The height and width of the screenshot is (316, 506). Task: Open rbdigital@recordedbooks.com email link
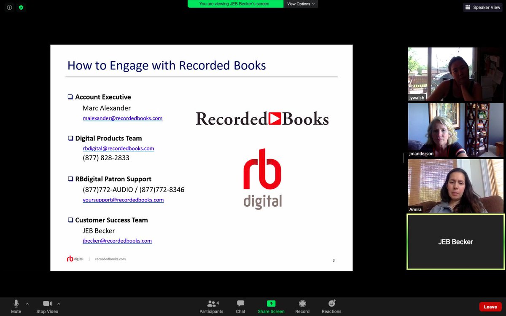[118, 148]
